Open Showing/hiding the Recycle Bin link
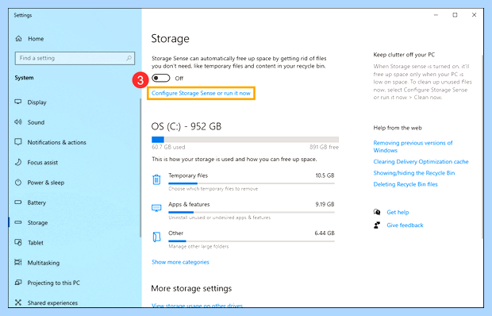The height and width of the screenshot is (316, 492). (414, 173)
